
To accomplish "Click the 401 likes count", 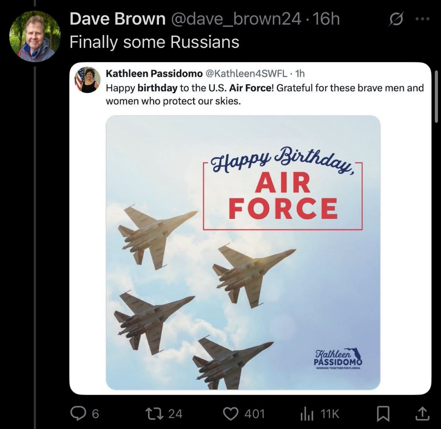I will point(255,414).
